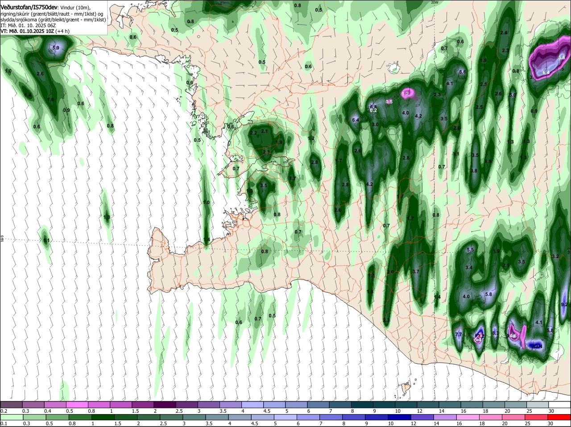Click the red swatch ending the rain scale
This screenshot has height=427, width=571.
[x=559, y=417]
